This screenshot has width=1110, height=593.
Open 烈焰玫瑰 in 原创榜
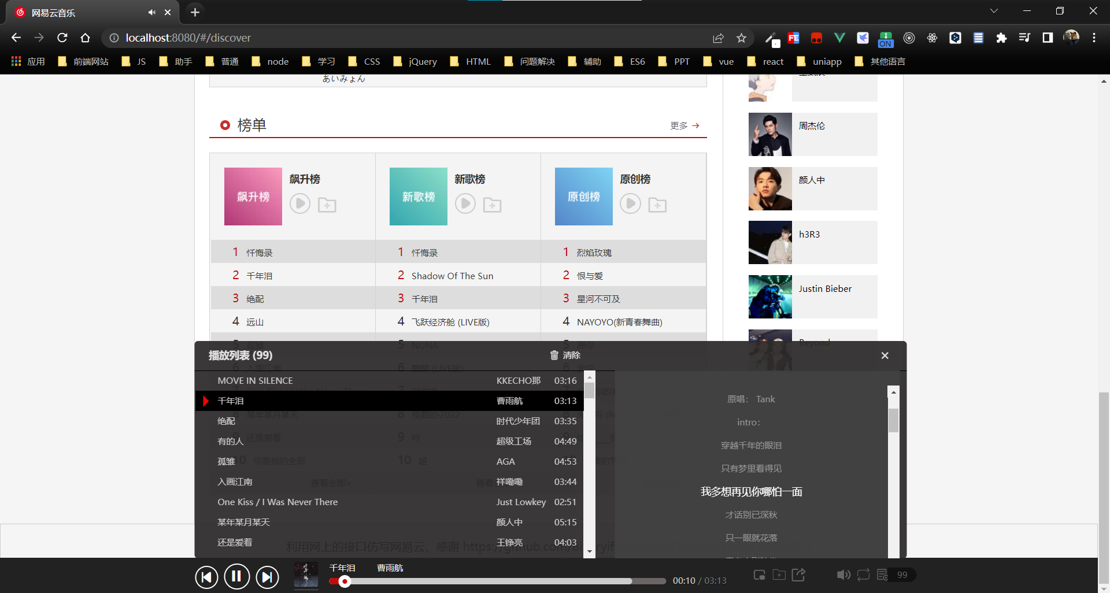594,253
